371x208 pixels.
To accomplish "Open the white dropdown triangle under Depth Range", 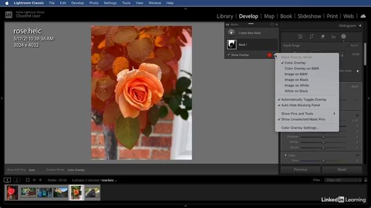I will (358, 71).
